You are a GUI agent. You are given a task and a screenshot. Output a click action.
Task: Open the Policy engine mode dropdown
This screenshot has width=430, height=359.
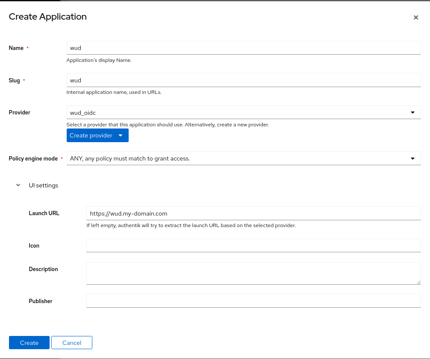(x=244, y=158)
